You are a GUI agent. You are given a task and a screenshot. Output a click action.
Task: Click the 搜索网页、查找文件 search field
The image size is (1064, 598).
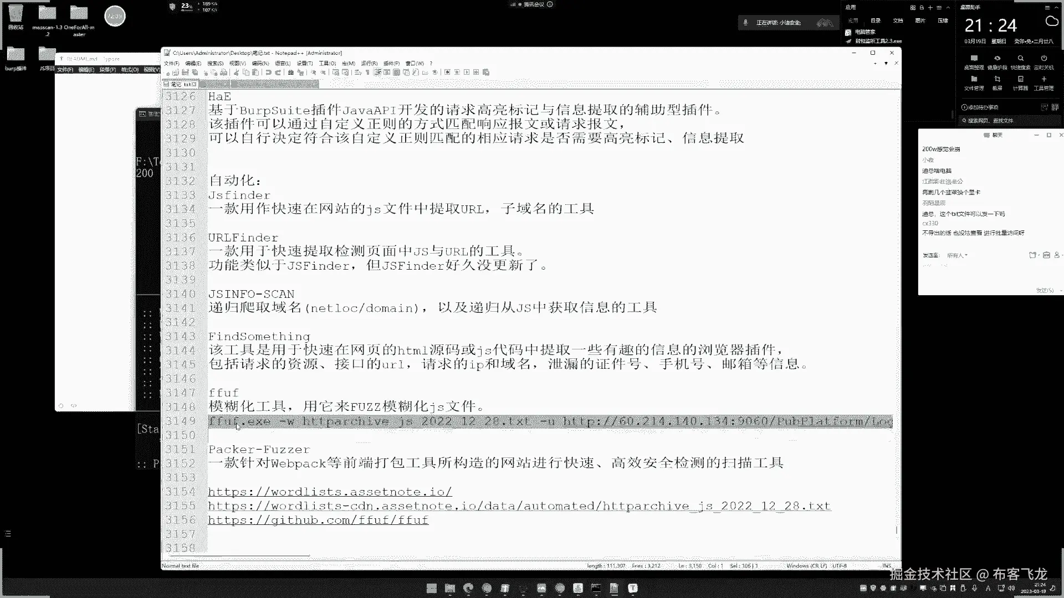click(992, 120)
